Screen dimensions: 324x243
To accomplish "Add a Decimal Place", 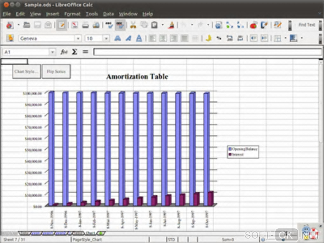I will tap(230, 38).
